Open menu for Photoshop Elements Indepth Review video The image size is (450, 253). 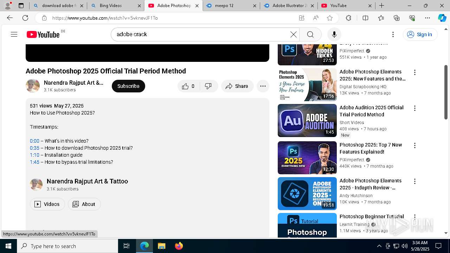point(415,181)
